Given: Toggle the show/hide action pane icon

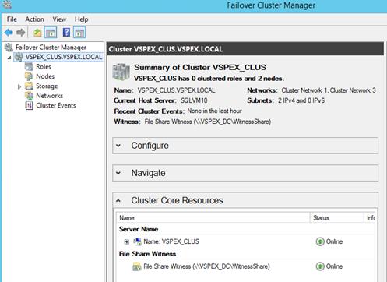Looking at the screenshot, I should tap(79, 33).
